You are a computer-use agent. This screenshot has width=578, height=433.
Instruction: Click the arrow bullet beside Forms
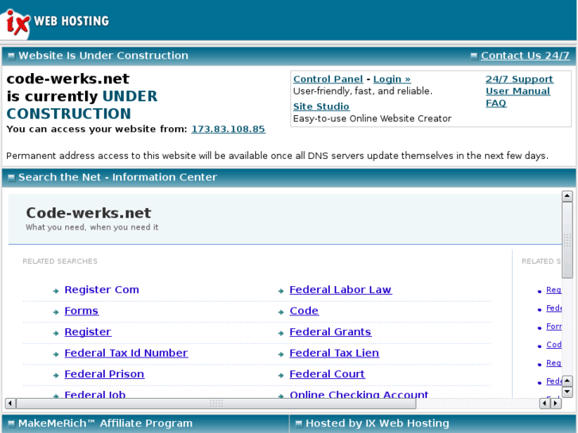[56, 312]
